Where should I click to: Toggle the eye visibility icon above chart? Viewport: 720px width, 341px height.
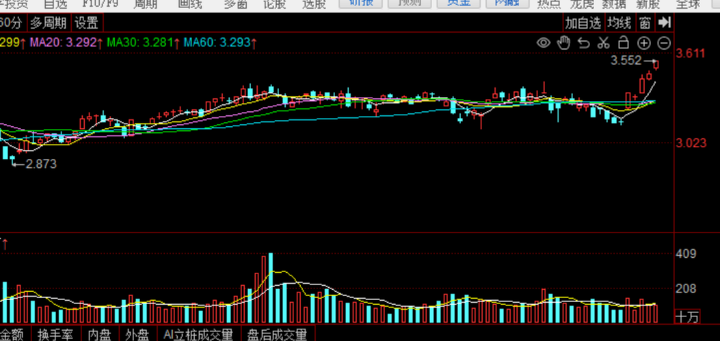tap(544, 44)
